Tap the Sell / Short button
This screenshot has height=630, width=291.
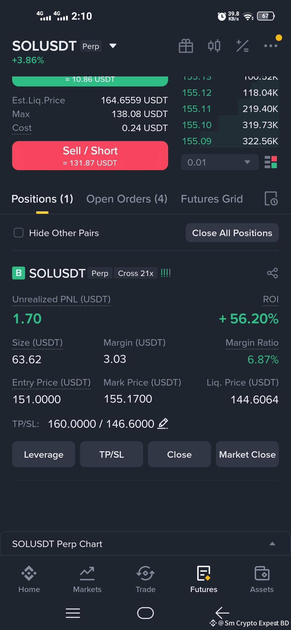[90, 156]
